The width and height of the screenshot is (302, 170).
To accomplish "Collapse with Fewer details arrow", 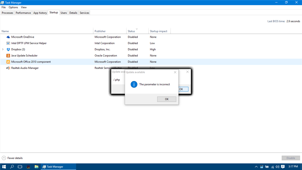I will coord(4,158).
